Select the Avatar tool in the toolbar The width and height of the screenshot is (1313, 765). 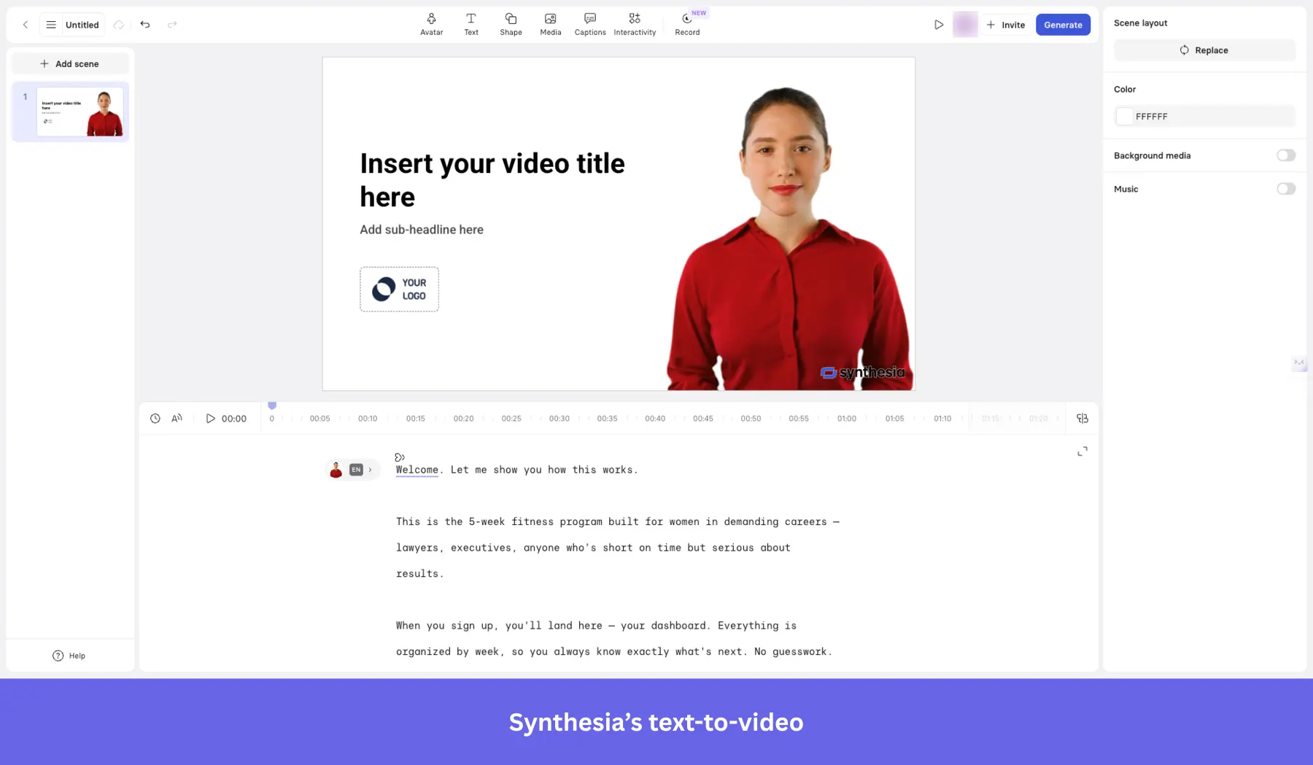[432, 24]
